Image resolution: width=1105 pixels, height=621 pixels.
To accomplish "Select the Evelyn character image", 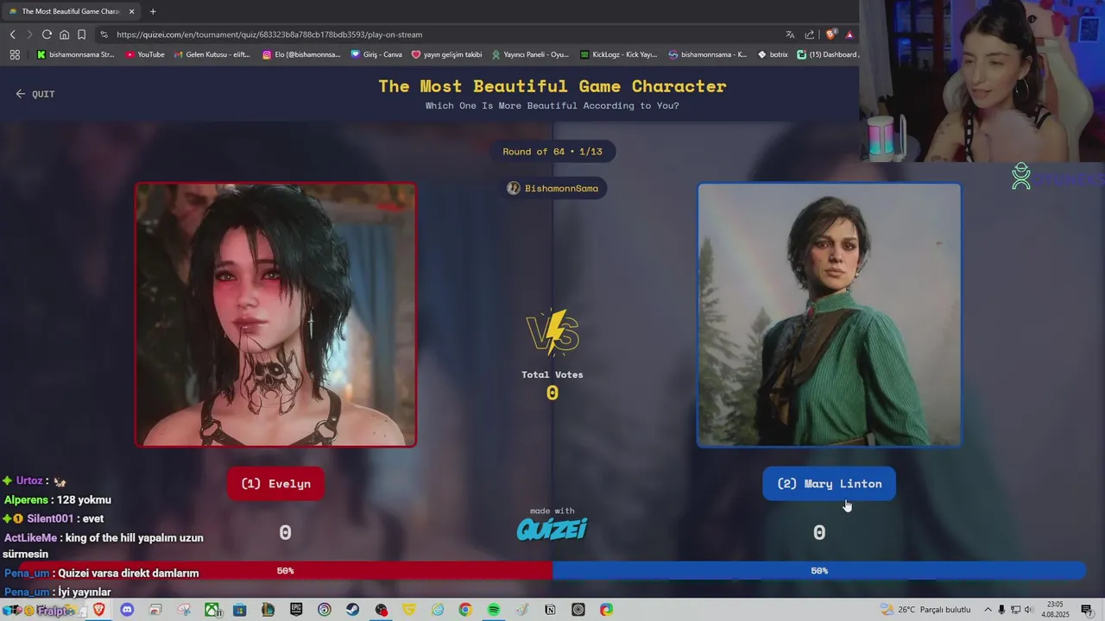I will (x=275, y=315).
